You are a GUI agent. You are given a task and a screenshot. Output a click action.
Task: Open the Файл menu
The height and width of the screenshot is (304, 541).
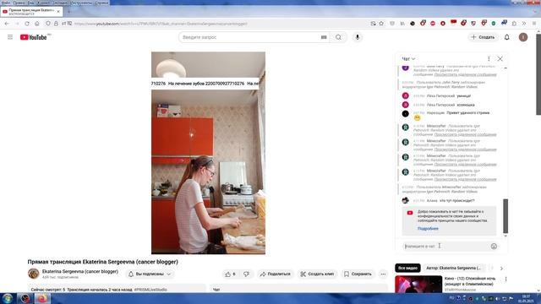(x=6, y=3)
